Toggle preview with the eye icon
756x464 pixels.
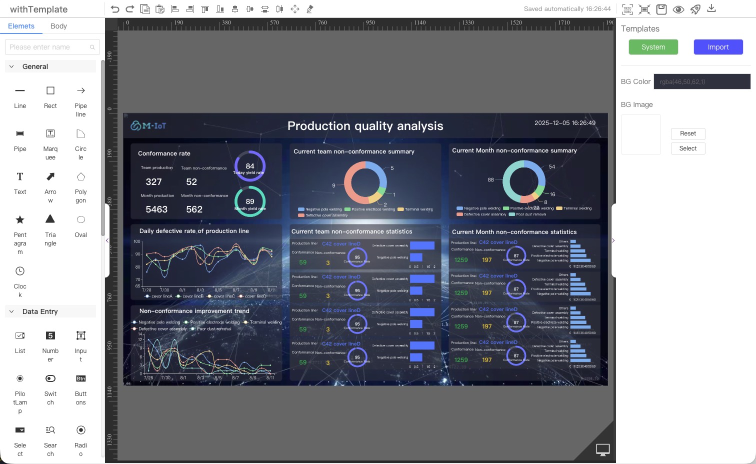tap(678, 9)
